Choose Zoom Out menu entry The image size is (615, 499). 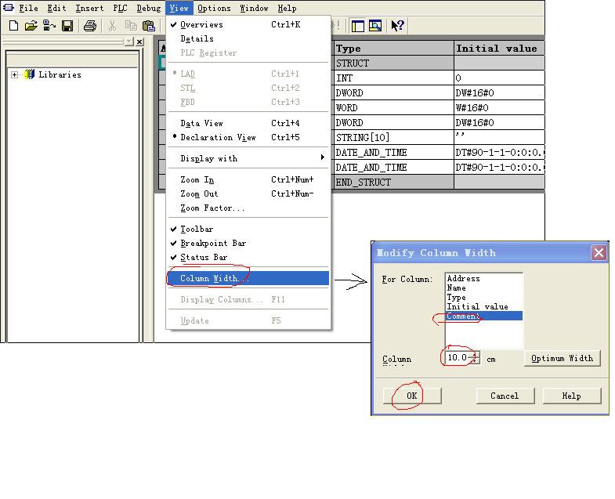(x=248, y=193)
